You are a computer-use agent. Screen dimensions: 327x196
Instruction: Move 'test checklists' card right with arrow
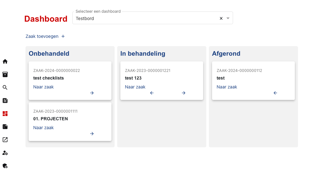[92, 93]
